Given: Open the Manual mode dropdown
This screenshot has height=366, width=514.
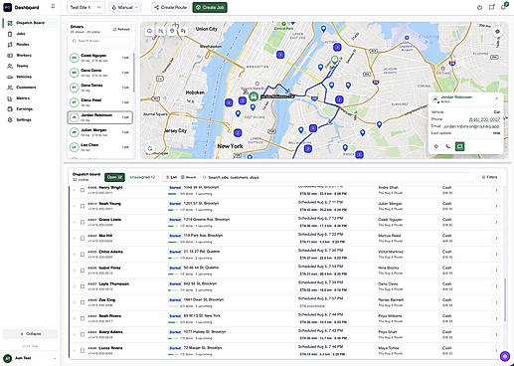Looking at the screenshot, I should pos(125,7).
